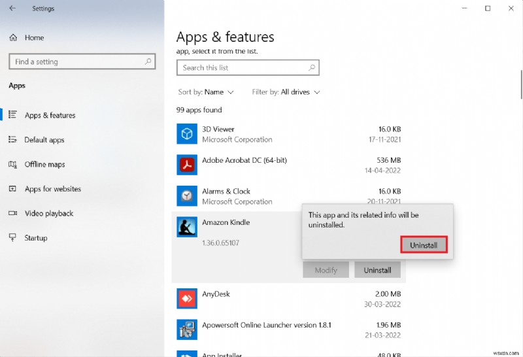523x357 pixels.
Task: Click the Offline maps icon
Action: pos(12,164)
